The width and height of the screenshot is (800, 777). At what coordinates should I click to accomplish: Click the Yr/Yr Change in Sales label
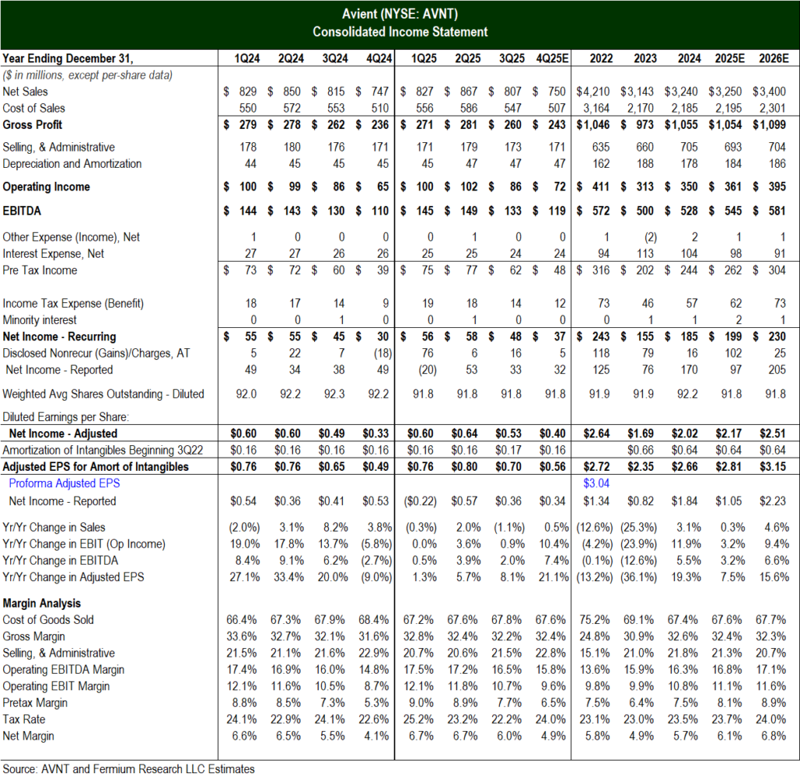point(54,527)
